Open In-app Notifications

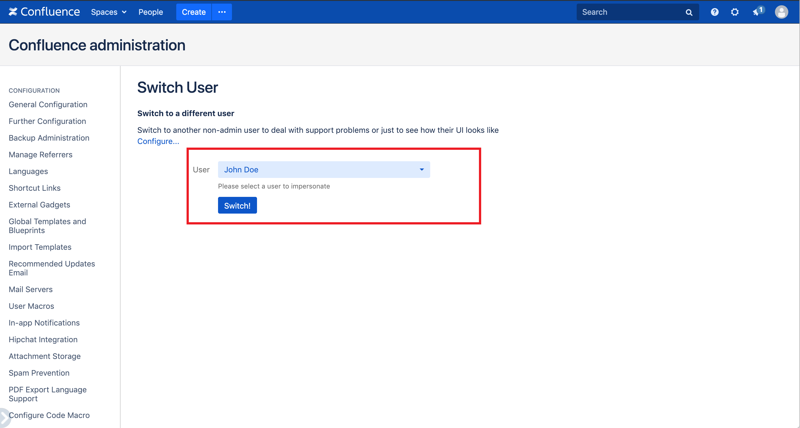44,323
